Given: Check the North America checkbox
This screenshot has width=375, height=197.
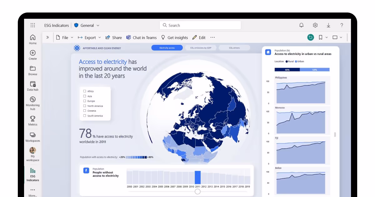Looking at the screenshot, I should coord(85,106).
